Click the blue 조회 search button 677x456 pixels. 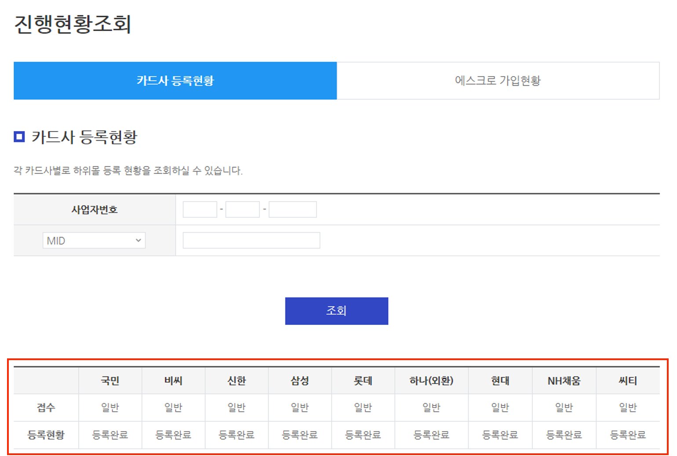pos(336,311)
